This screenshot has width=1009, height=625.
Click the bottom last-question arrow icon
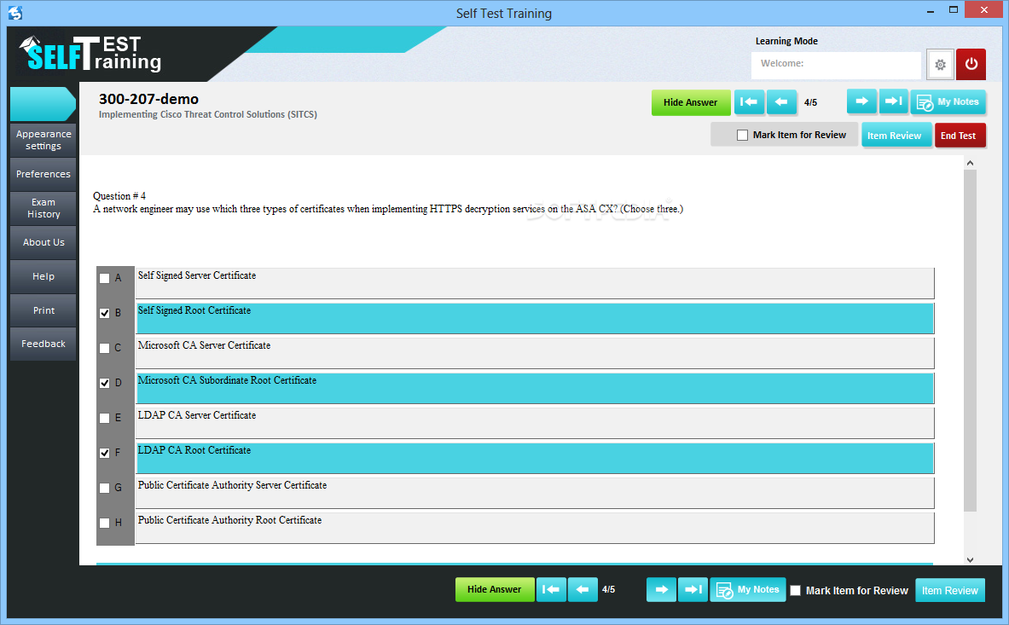tap(693, 590)
